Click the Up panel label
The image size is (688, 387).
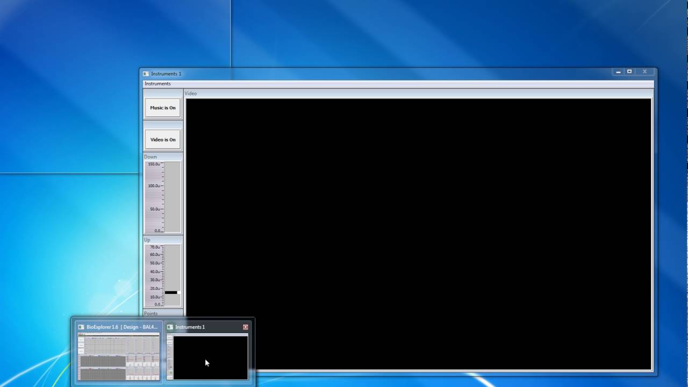tap(147, 240)
